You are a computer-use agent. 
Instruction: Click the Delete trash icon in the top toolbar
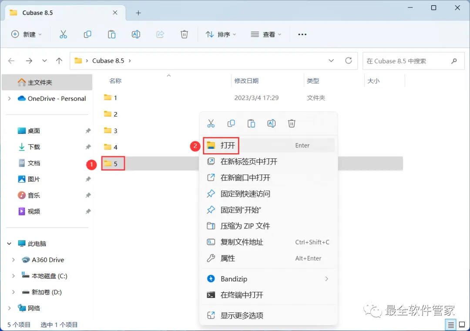click(184, 34)
